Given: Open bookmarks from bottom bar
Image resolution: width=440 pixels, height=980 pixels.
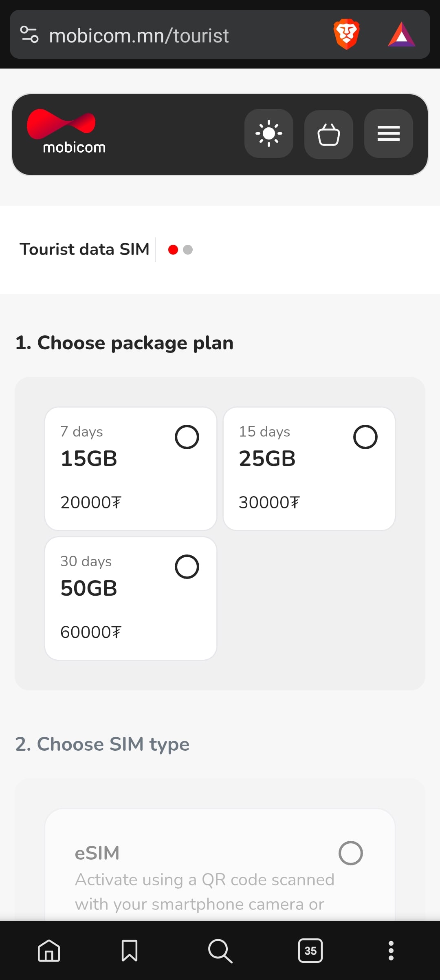Looking at the screenshot, I should 130,951.
